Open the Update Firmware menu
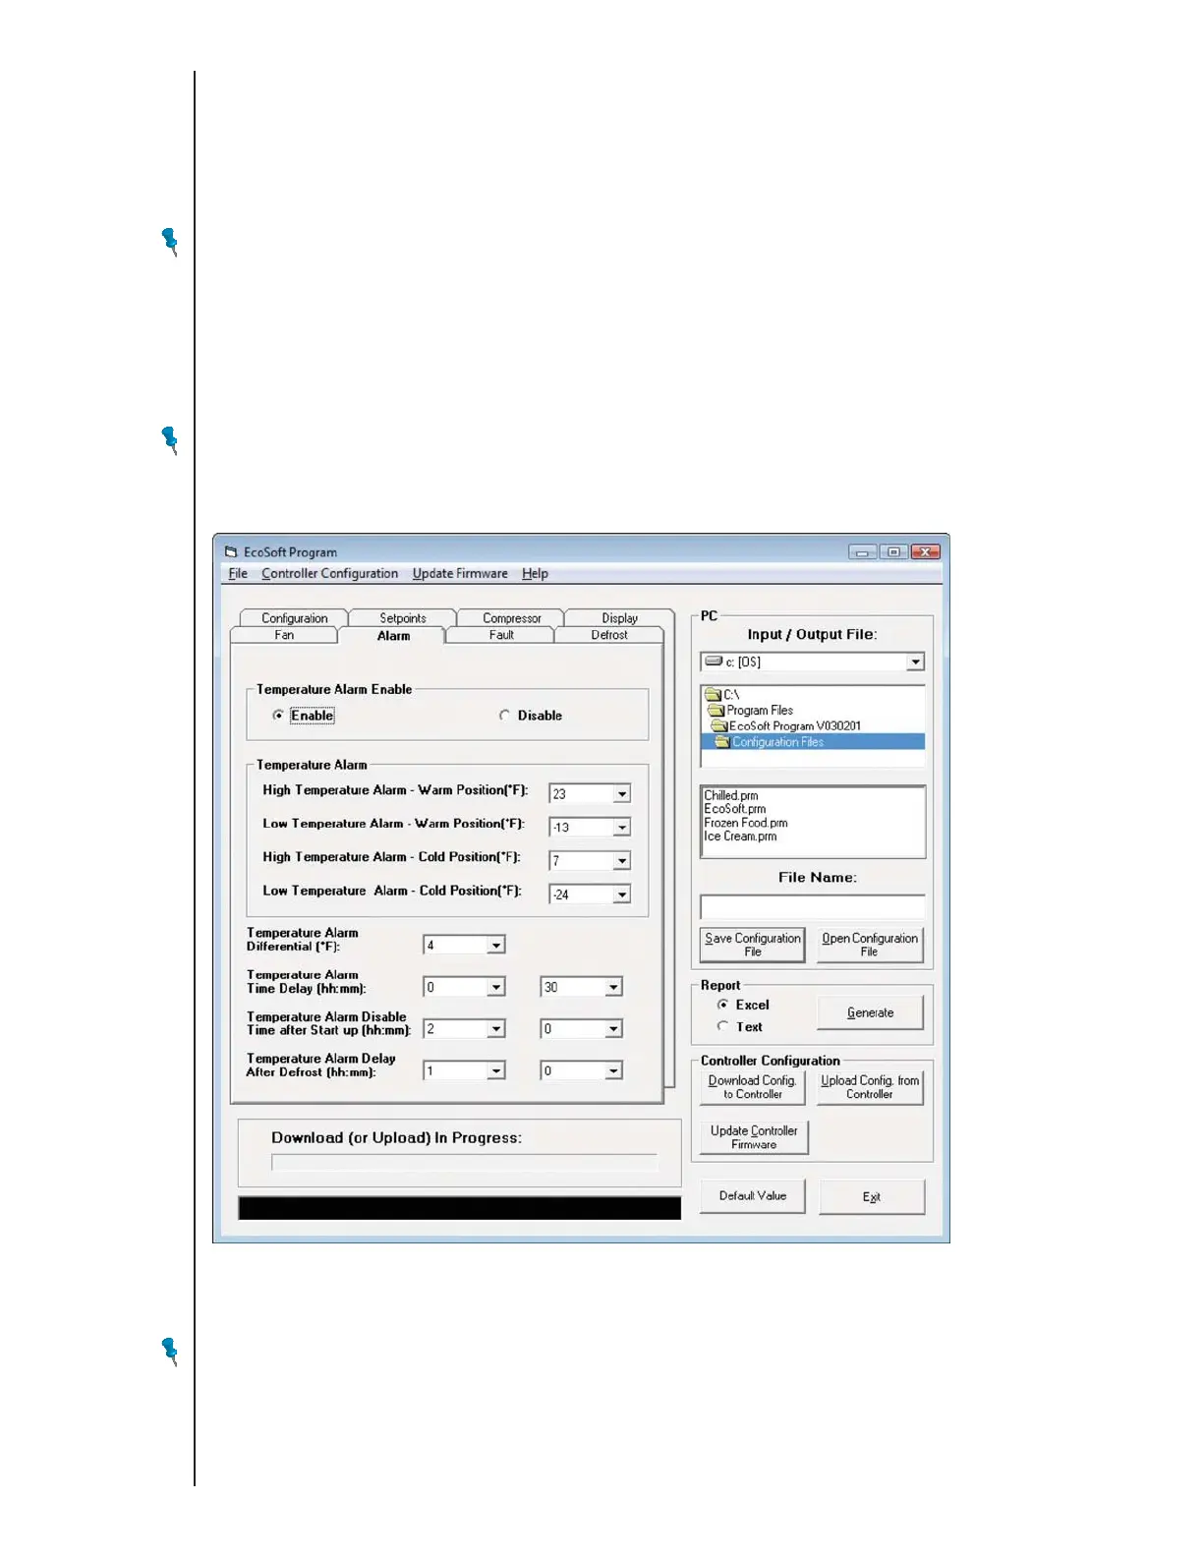This screenshot has width=1203, height=1557. (x=460, y=574)
